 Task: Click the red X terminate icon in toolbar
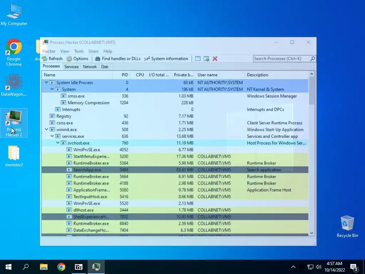pos(215,59)
